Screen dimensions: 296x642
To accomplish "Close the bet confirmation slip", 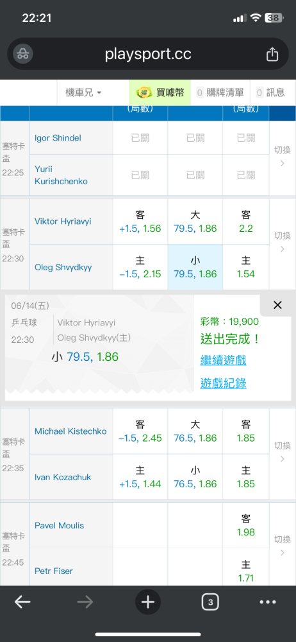I will [x=277, y=305].
